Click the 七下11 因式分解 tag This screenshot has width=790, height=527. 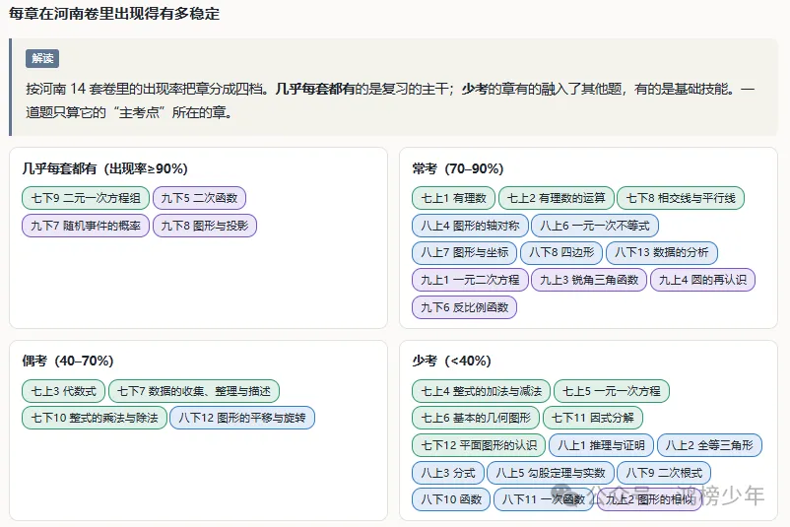(593, 418)
